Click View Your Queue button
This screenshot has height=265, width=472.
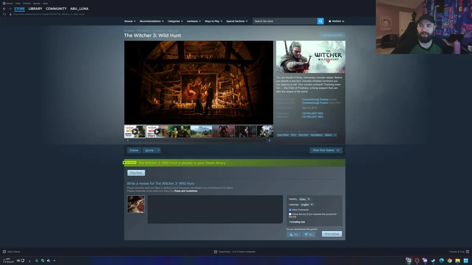point(326,150)
